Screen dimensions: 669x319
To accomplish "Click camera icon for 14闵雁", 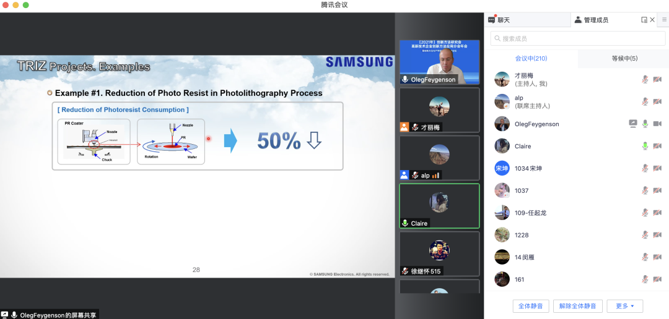I will 657,257.
